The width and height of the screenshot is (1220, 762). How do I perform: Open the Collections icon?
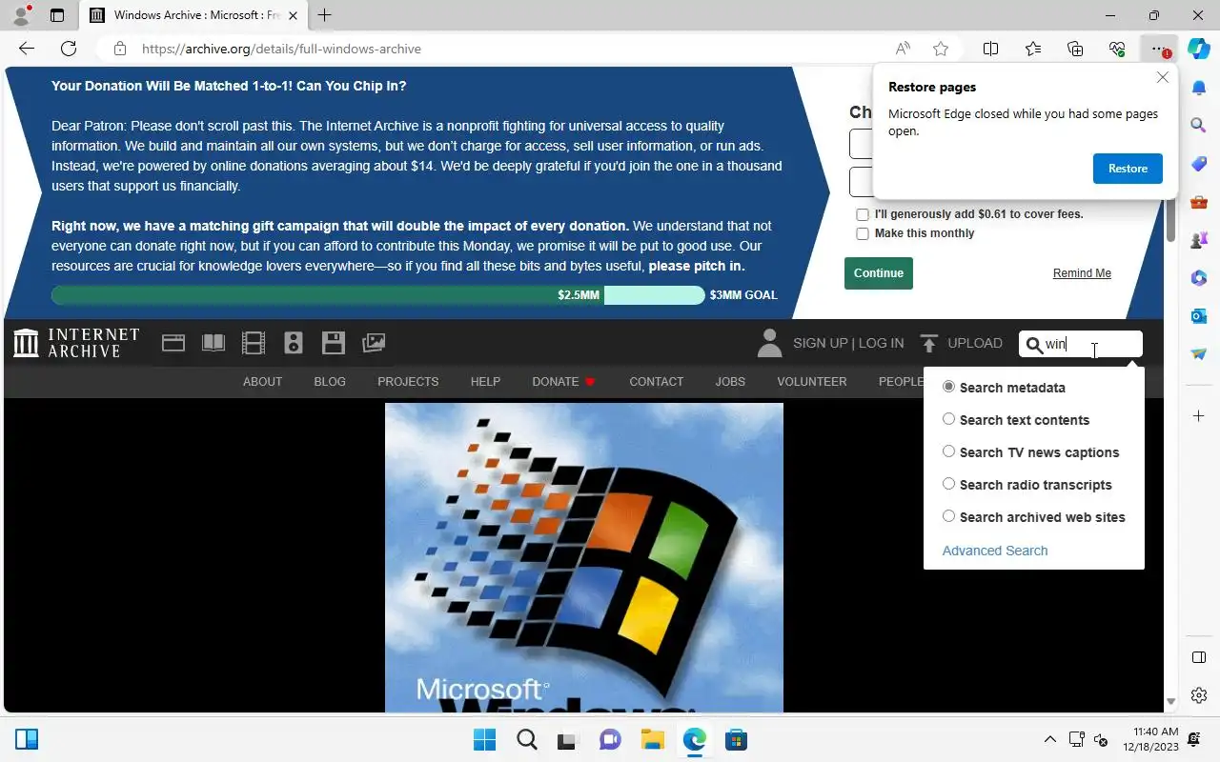[1075, 49]
